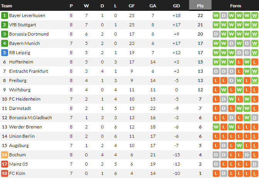Image resolution: width=259 pixels, height=178 pixels.
Task: Click the Form column header
Action: coord(235,6)
